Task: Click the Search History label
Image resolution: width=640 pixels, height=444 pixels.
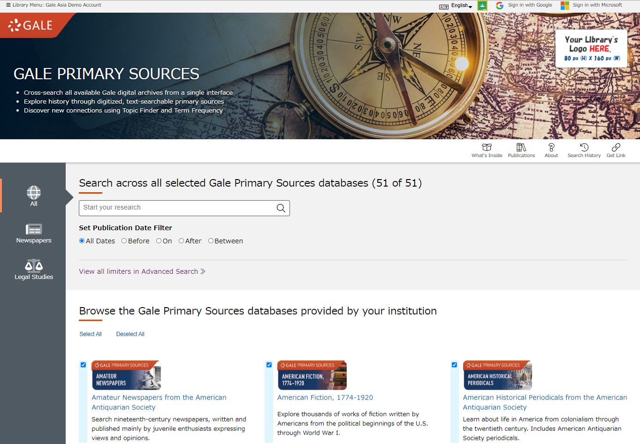Action: point(584,156)
